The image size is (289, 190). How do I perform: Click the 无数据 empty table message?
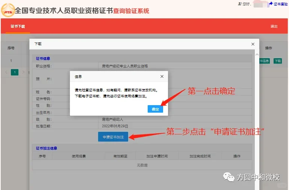pos(142,165)
